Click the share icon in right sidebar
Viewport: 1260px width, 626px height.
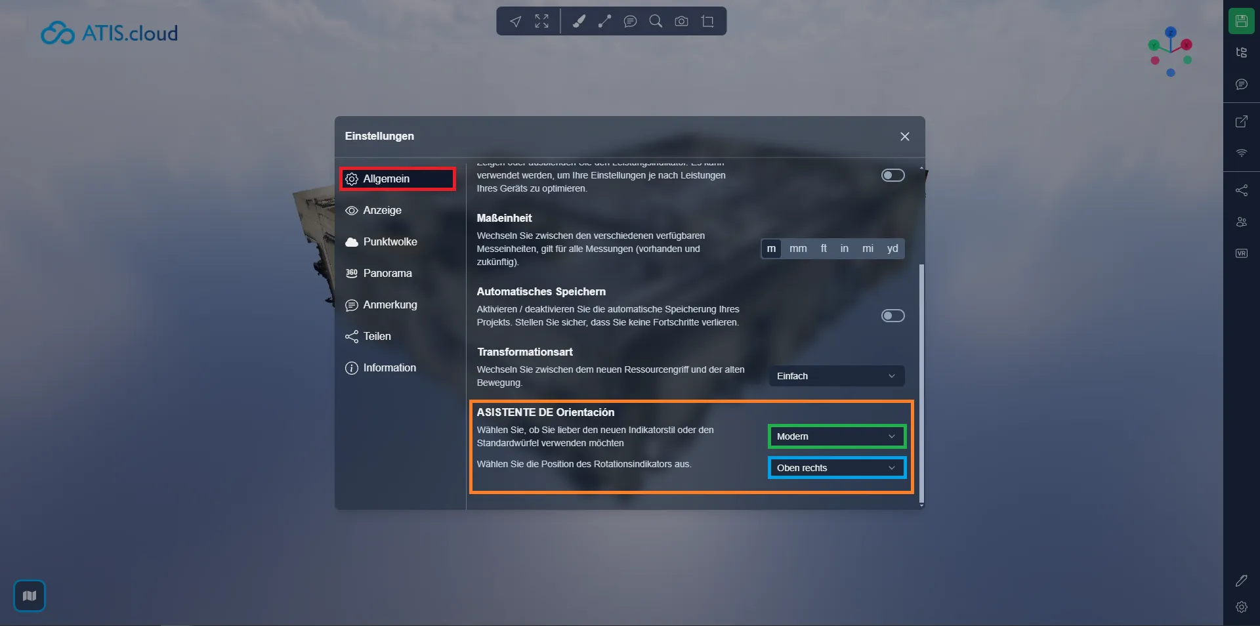point(1241,190)
